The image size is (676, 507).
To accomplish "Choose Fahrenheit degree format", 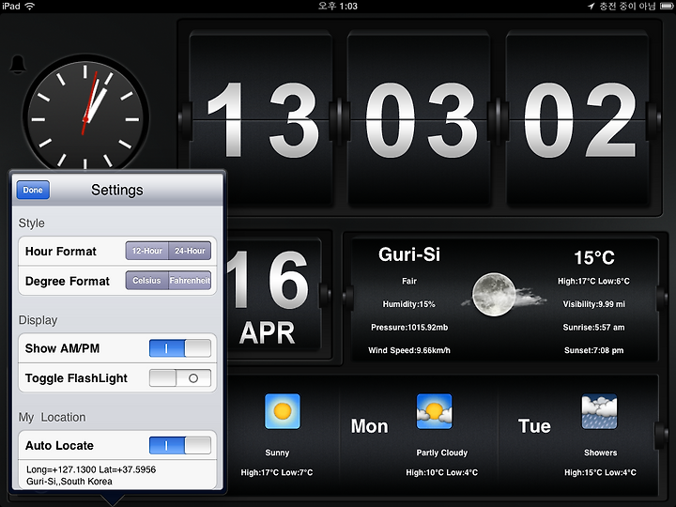I will tap(190, 280).
